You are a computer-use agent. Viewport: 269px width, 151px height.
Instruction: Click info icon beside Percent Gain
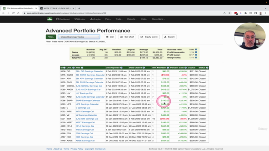tap(185, 68)
